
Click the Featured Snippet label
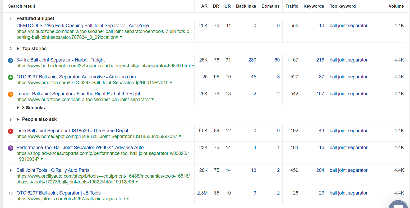35,18
